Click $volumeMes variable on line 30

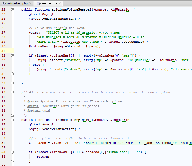38,46
